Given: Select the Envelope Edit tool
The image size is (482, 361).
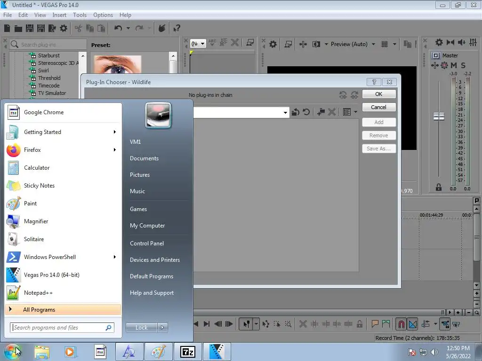Looking at the screenshot, I should 266,324.
